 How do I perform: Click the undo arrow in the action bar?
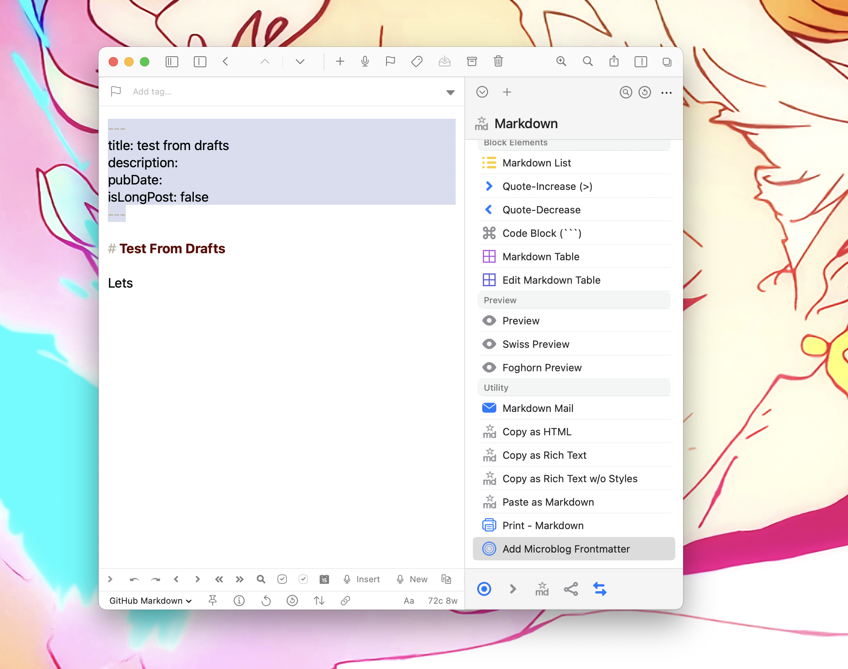click(134, 579)
